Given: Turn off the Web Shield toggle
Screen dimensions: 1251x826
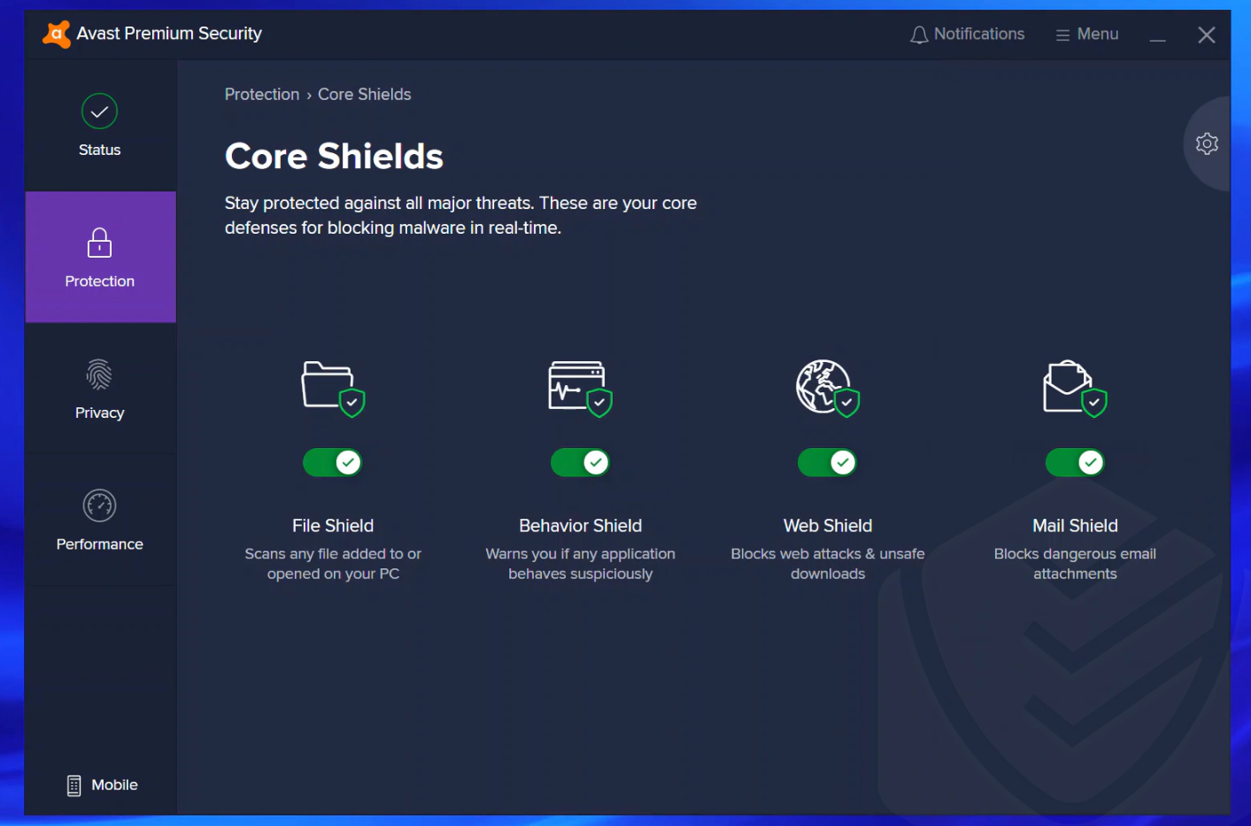Looking at the screenshot, I should tap(828, 462).
